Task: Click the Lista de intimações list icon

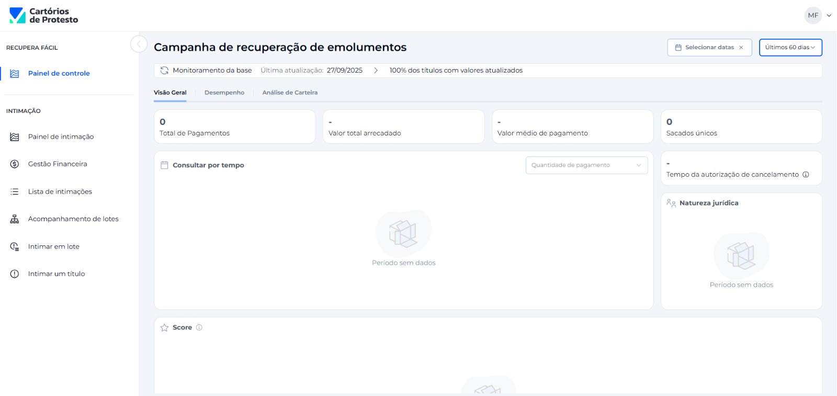Action: [x=15, y=192]
